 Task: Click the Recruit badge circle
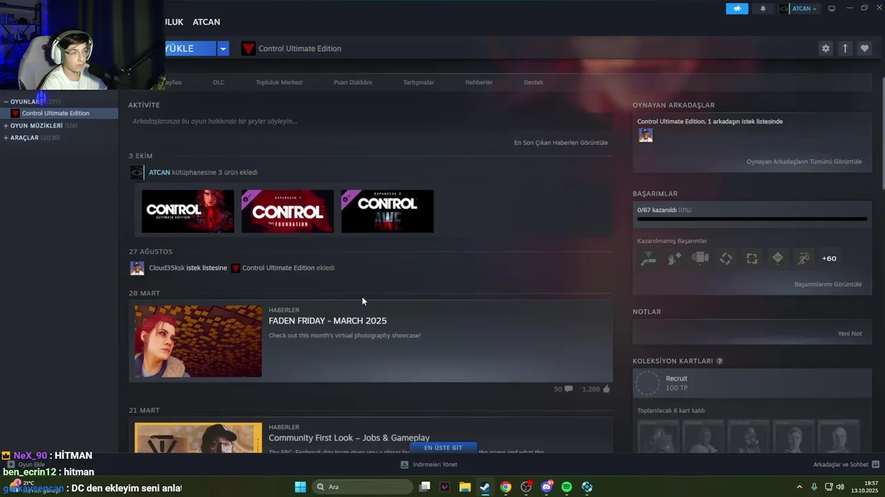tap(648, 383)
